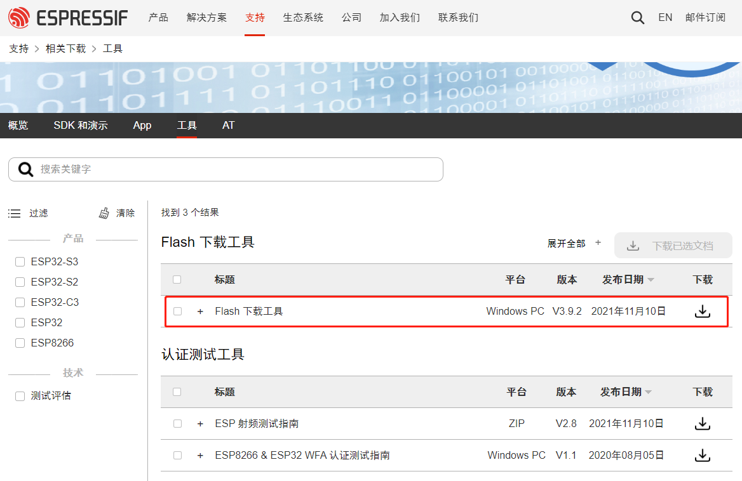The image size is (742, 481).
Task: Click the 过滤 filter icon
Action: point(14,213)
